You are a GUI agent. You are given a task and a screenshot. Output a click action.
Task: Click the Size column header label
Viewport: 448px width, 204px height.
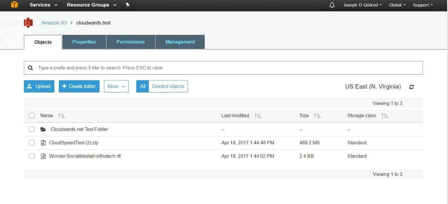(x=304, y=115)
